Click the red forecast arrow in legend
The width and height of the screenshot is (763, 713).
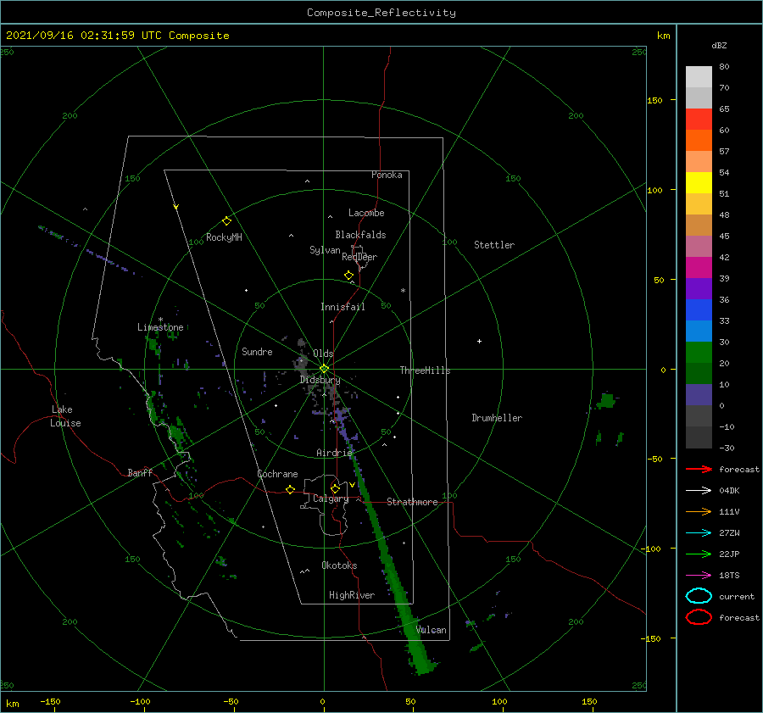699,469
